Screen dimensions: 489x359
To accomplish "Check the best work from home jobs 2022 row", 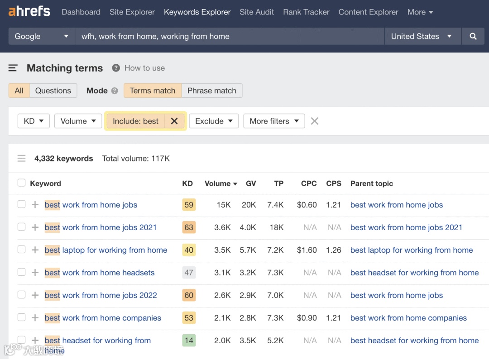I will [22, 294].
